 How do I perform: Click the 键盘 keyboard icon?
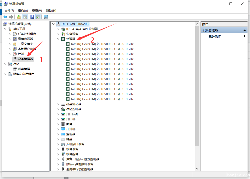(x=63, y=139)
